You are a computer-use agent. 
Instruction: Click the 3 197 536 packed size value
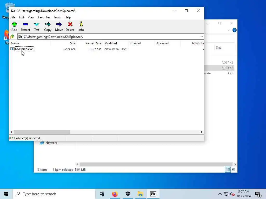coord(95,49)
